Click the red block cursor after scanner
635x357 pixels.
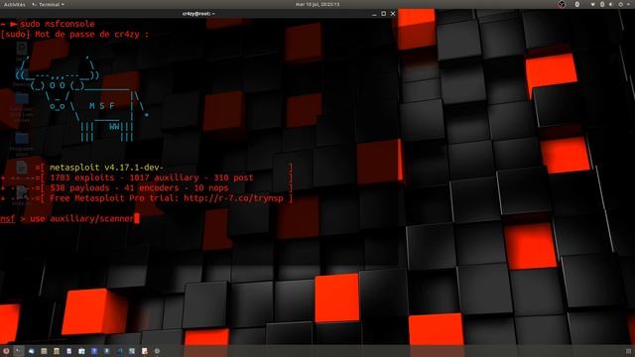click(x=137, y=218)
